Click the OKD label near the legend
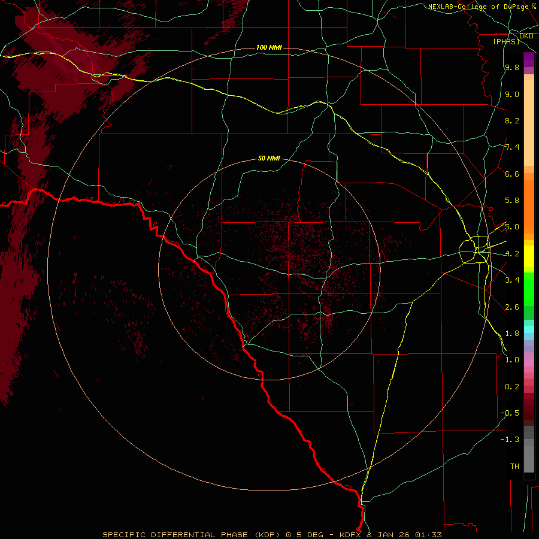This screenshot has height=539, width=539. [526, 36]
